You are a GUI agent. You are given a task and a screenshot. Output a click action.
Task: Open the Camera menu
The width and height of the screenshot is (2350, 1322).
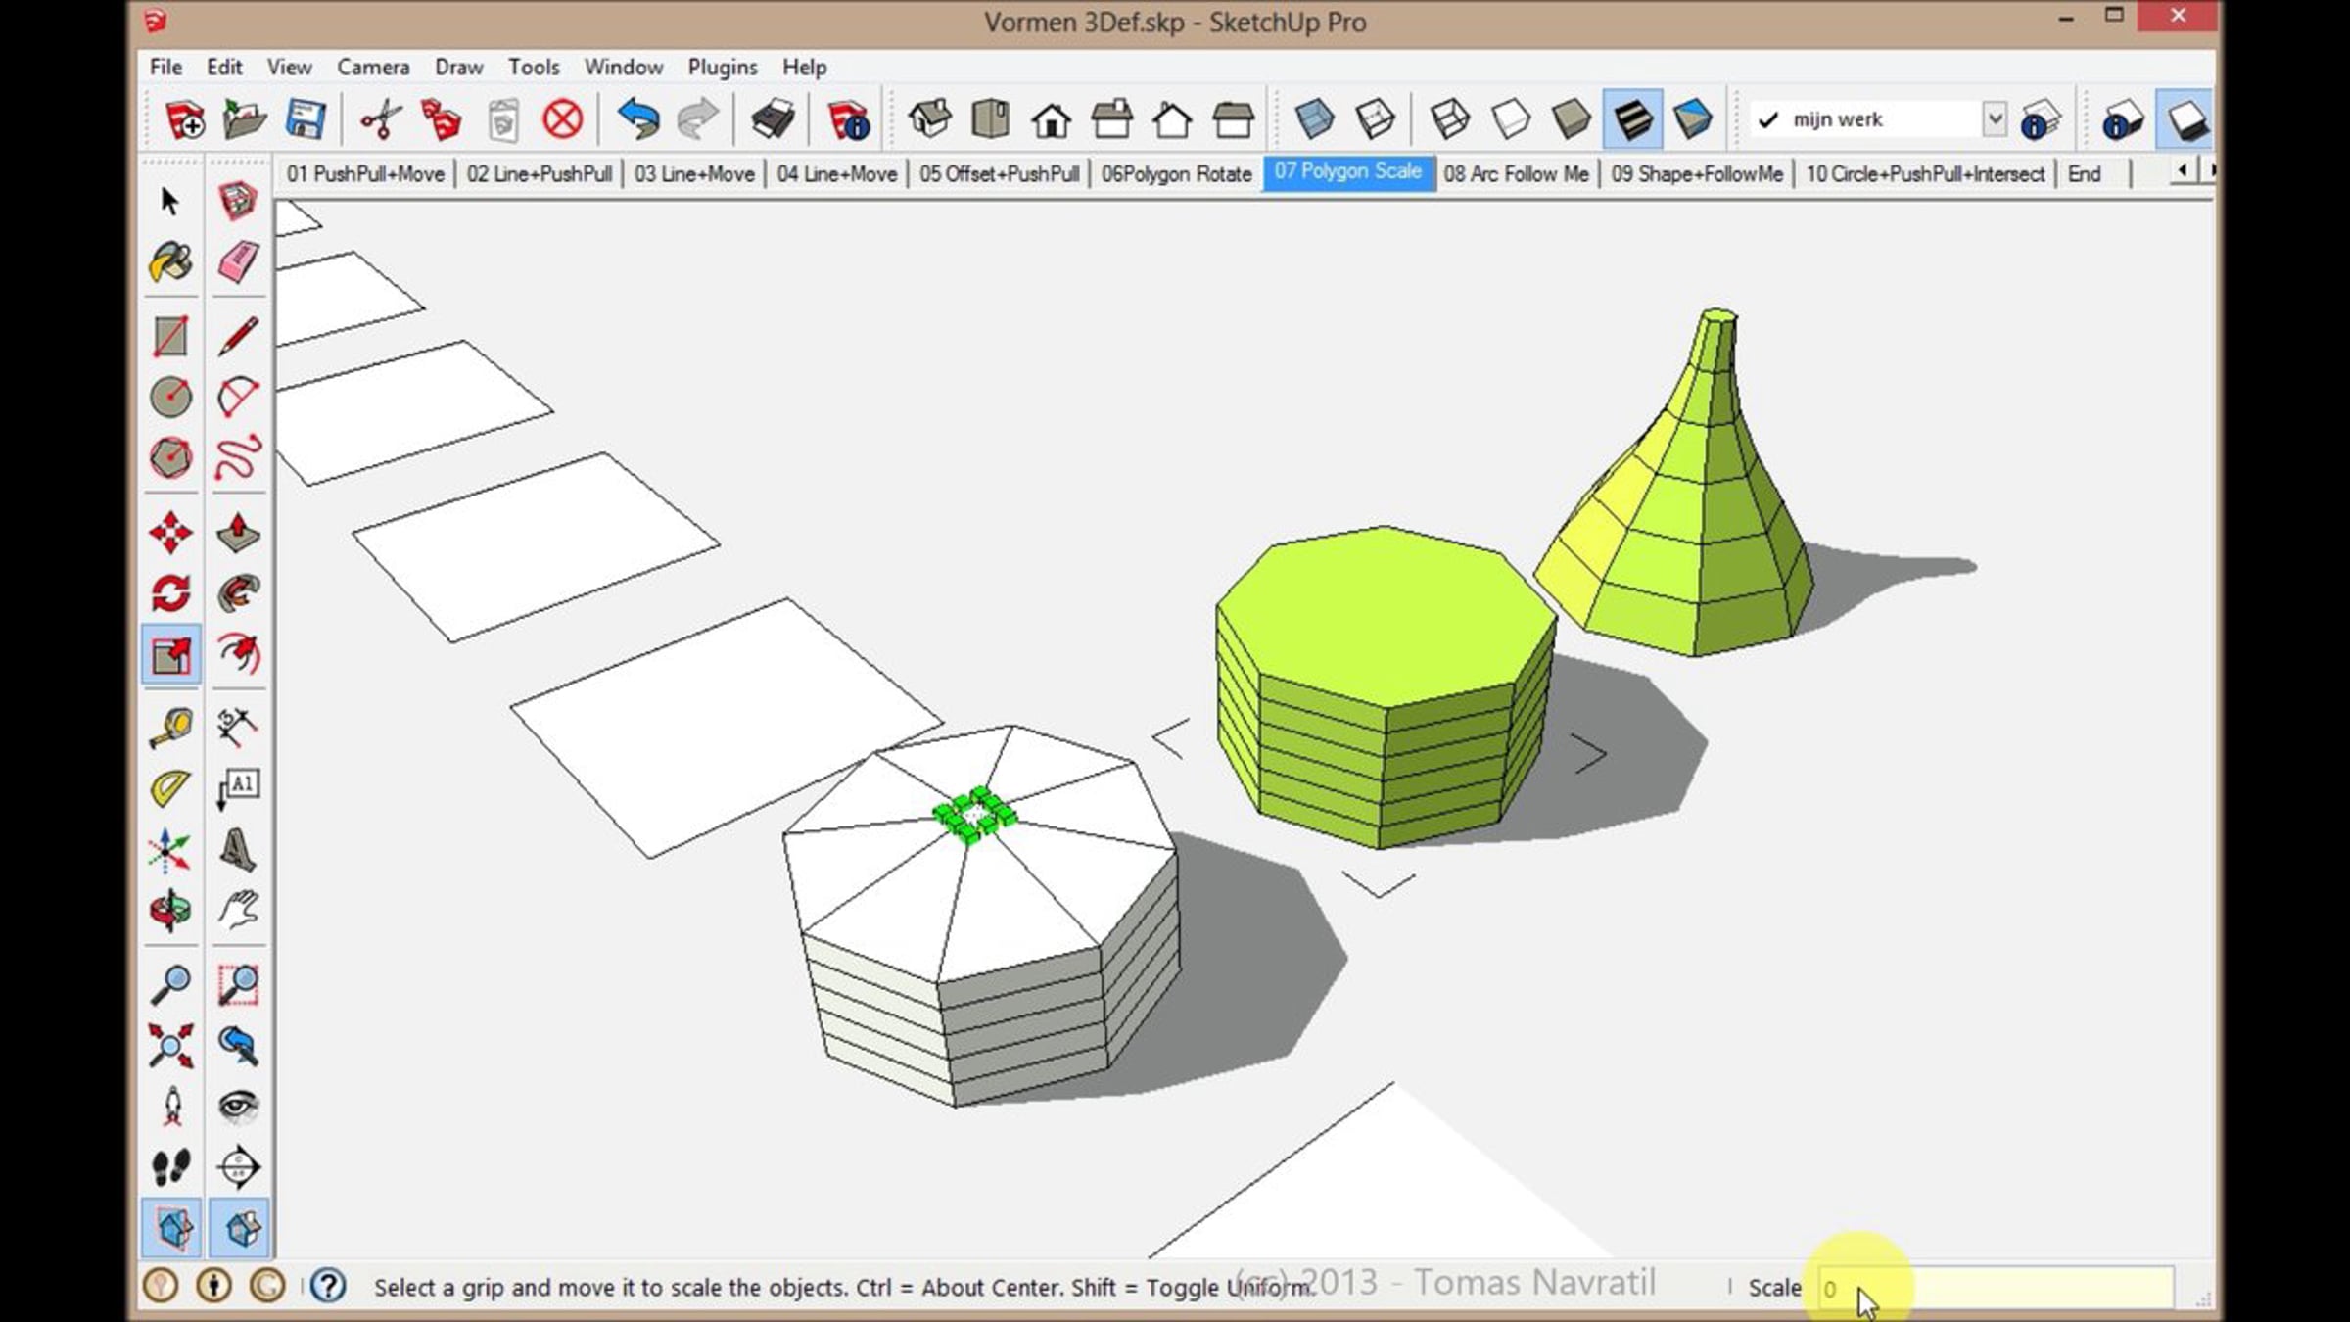point(373,67)
